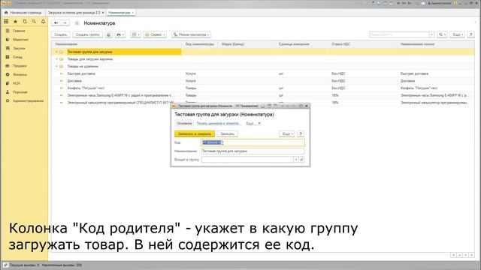Go back with the left arrow
The width and height of the screenshot is (481, 270).
[56, 23]
